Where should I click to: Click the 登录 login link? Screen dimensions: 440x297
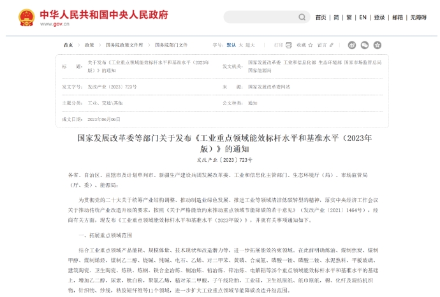379,17
